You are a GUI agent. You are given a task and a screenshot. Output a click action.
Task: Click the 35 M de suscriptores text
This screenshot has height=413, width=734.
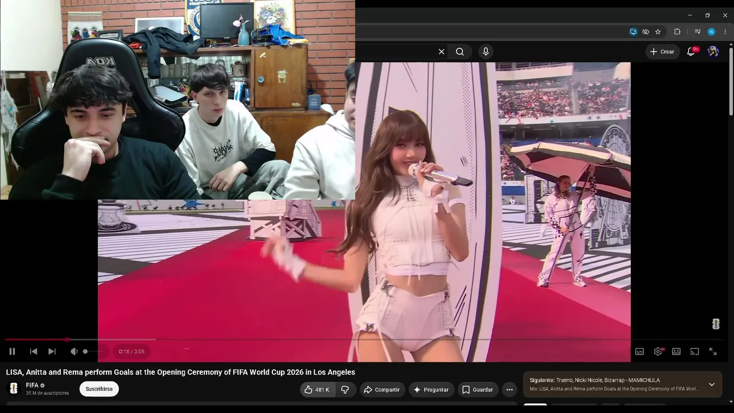47,393
